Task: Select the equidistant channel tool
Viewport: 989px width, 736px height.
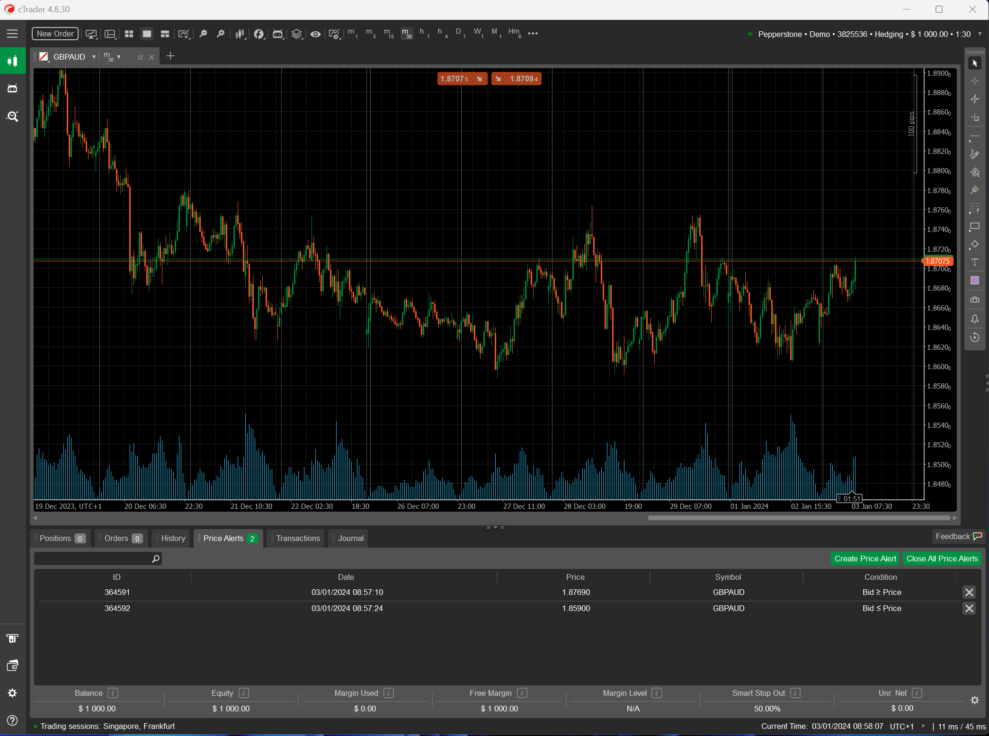Action: (x=975, y=173)
